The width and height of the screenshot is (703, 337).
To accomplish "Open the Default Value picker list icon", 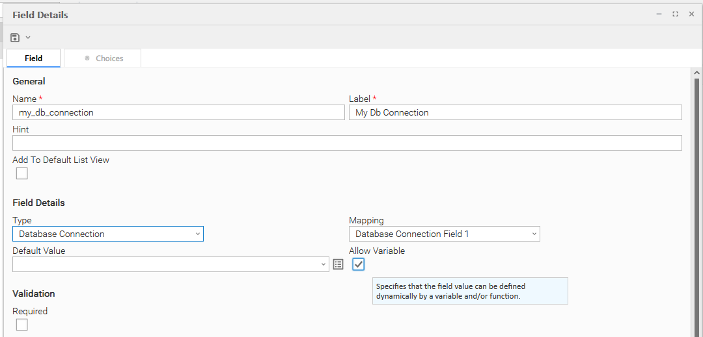I will click(338, 264).
